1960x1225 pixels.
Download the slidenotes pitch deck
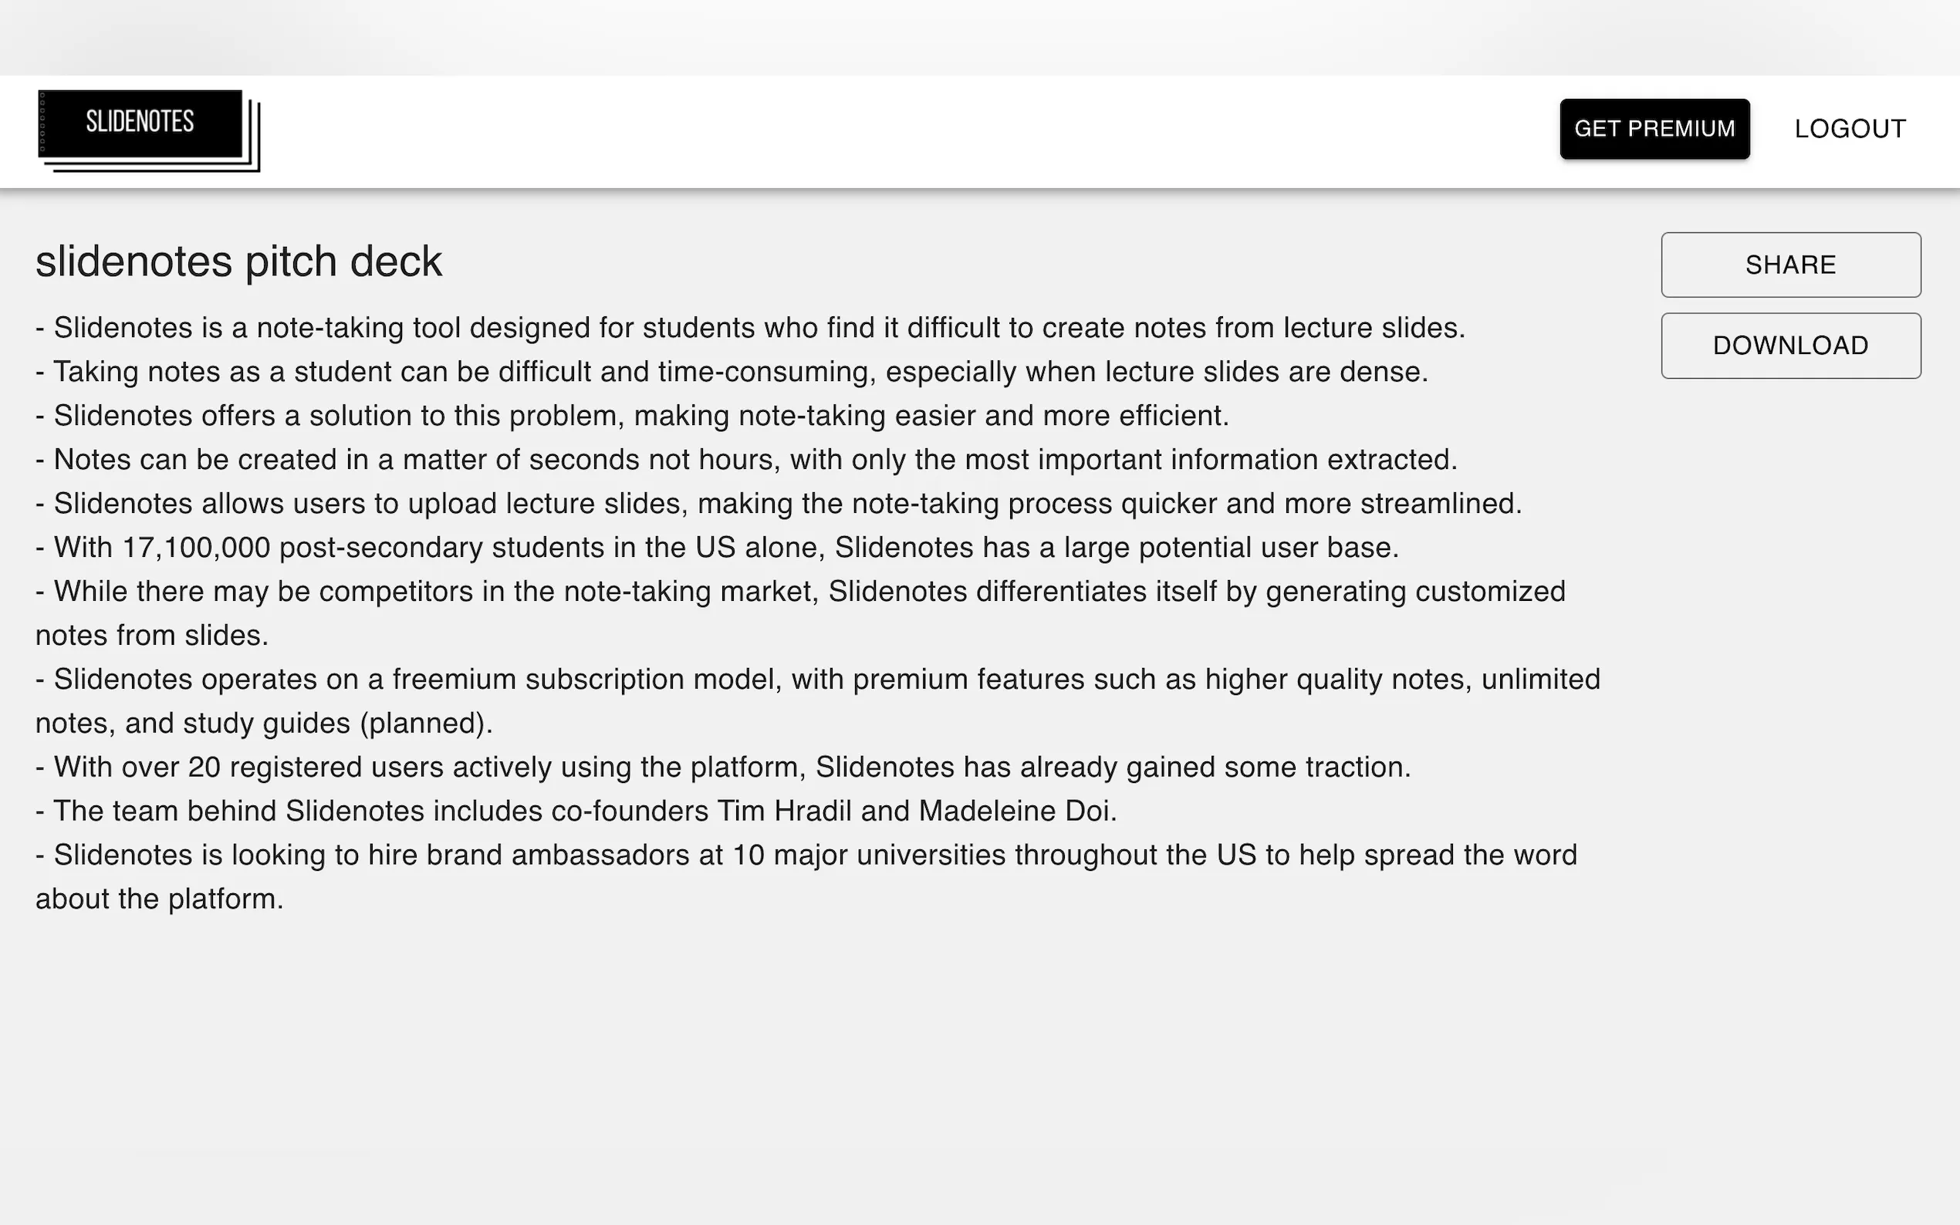[1789, 346]
